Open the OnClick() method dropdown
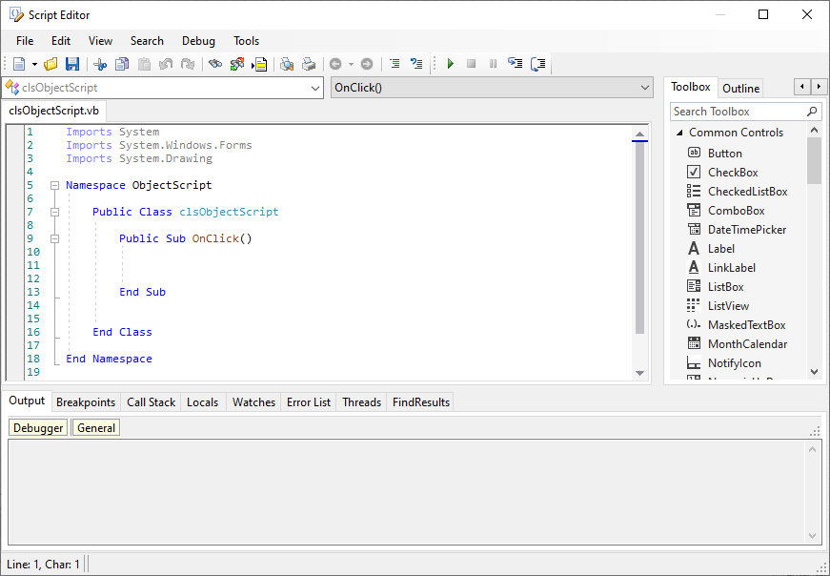The height and width of the screenshot is (576, 830). click(x=645, y=88)
